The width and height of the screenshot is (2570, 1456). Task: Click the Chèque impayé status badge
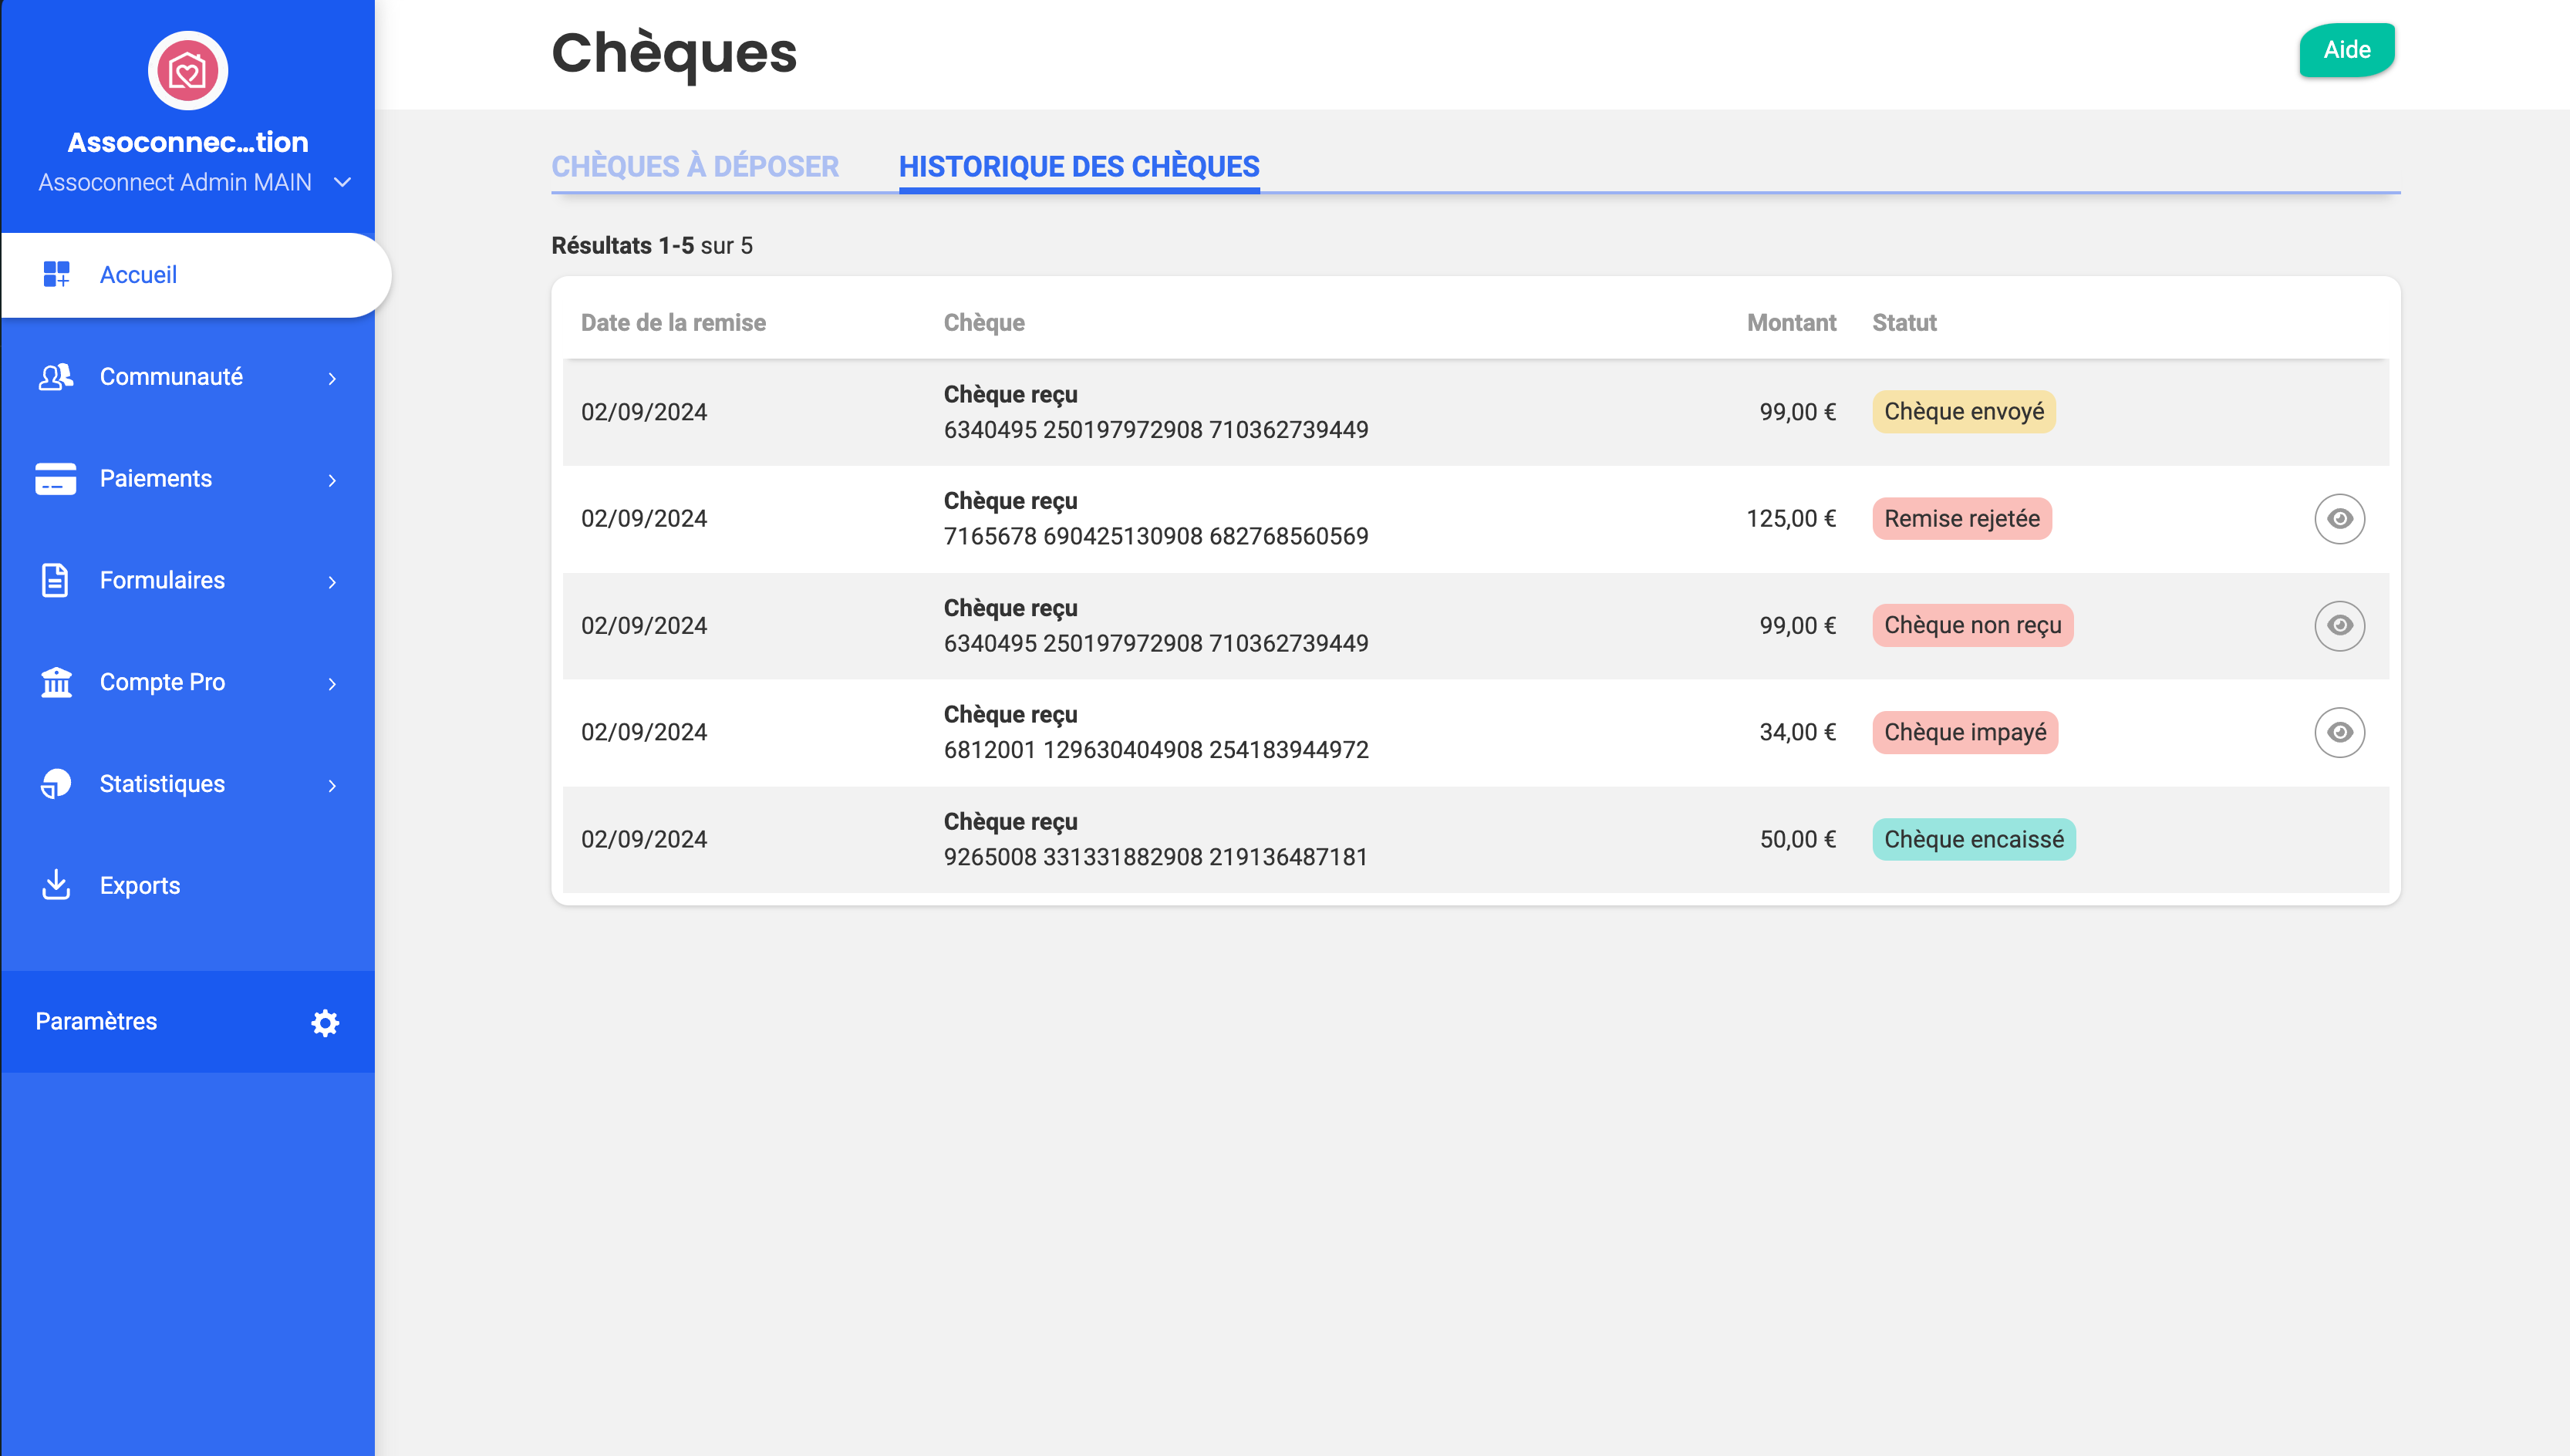click(1964, 732)
